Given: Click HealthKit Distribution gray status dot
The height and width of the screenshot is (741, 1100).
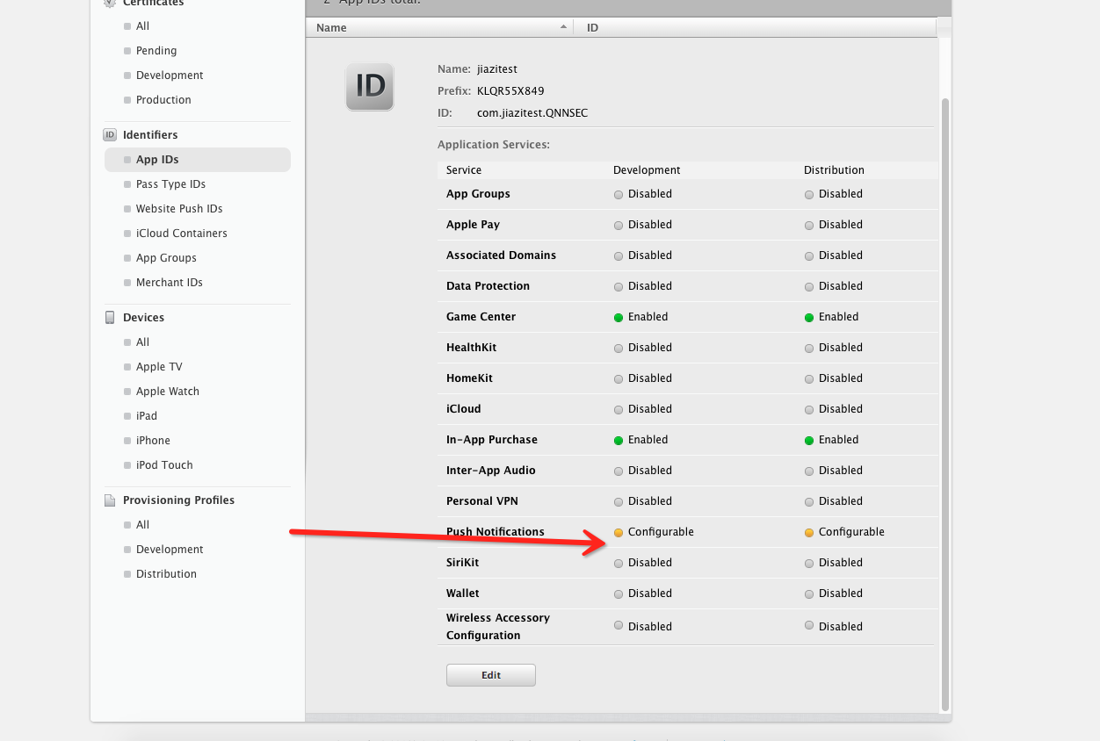Looking at the screenshot, I should point(809,348).
